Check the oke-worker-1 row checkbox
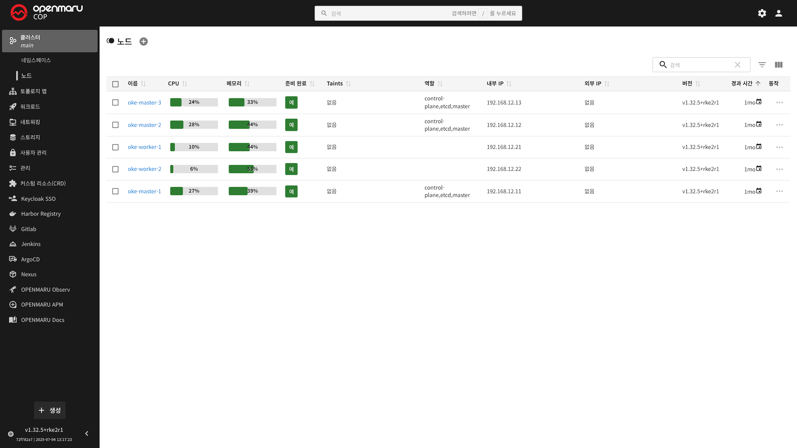This screenshot has height=448, width=797. point(115,147)
